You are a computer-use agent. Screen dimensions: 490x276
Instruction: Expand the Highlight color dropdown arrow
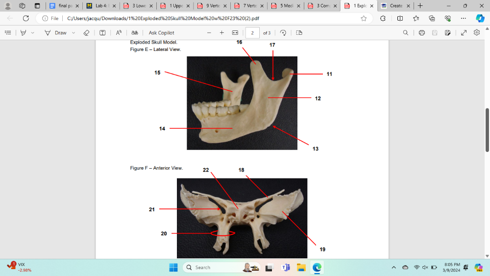33,33
